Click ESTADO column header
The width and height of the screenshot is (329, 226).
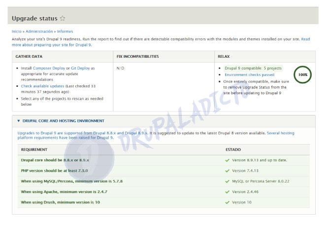[233, 150]
